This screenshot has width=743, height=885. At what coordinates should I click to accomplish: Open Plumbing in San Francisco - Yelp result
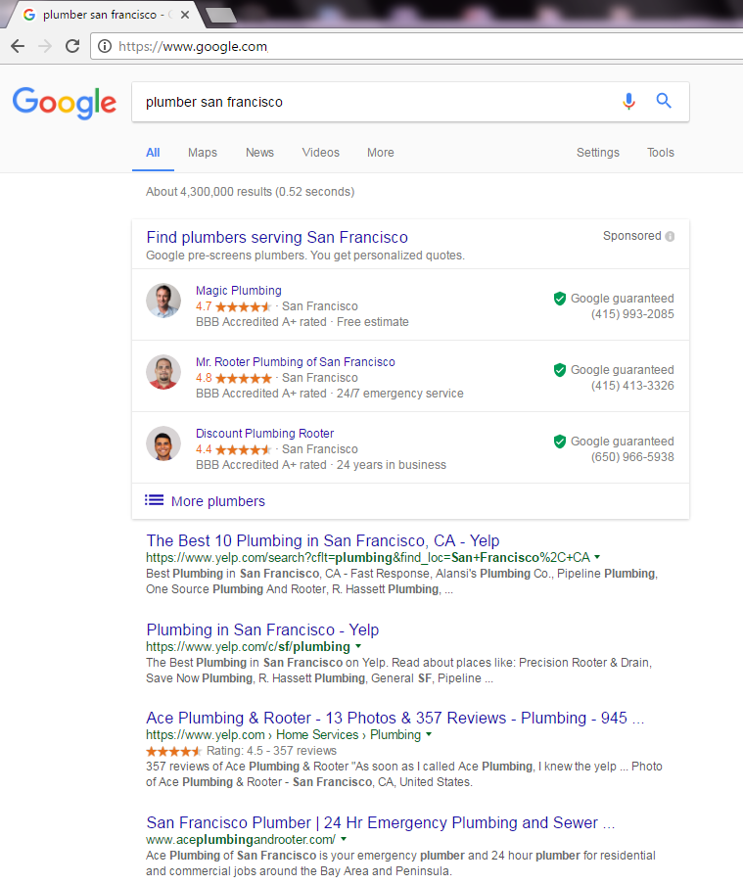click(x=262, y=629)
